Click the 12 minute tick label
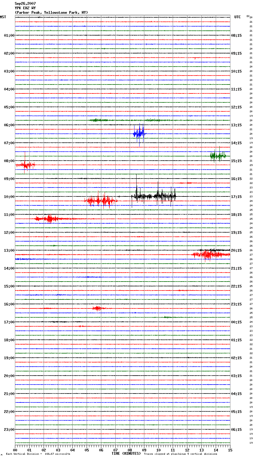Screen dimensions: 254x458 coord(187,450)
